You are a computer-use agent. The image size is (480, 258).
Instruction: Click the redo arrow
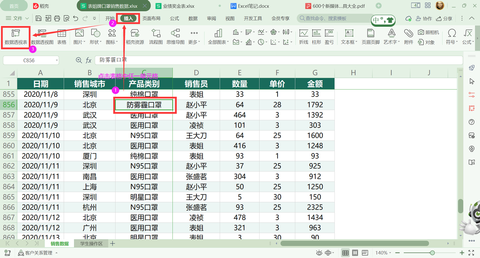[85, 18]
